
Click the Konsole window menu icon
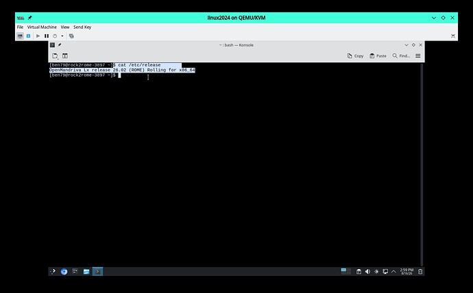53,45
